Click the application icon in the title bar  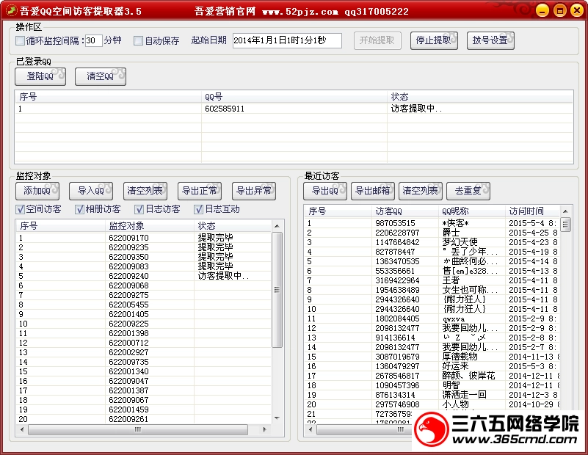pyautogui.click(x=10, y=10)
